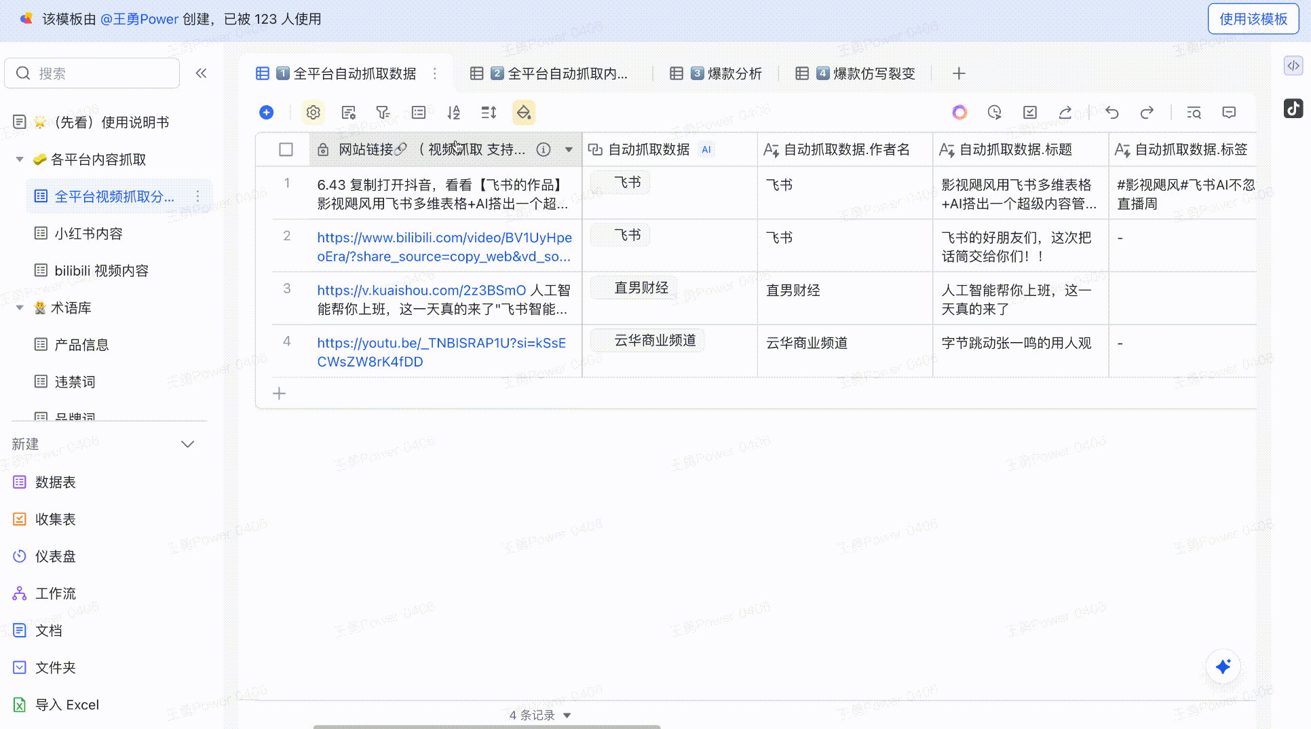This screenshot has width=1311, height=729.
Task: Click the floating AI assistant sparkle button
Action: point(1223,667)
